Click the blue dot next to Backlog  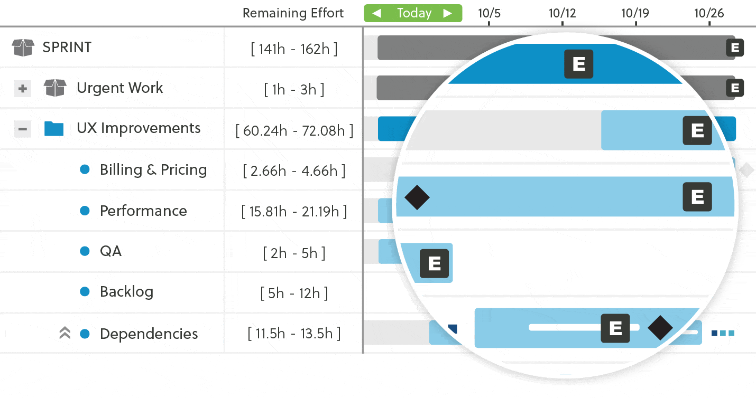[x=85, y=291]
